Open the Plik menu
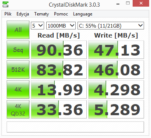This screenshot has width=151, height=138. click(x=8, y=14)
